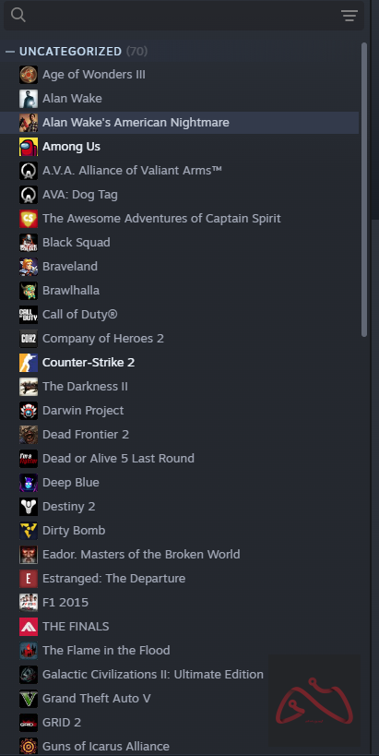Click the red controller overlay thumbnail

point(314,701)
